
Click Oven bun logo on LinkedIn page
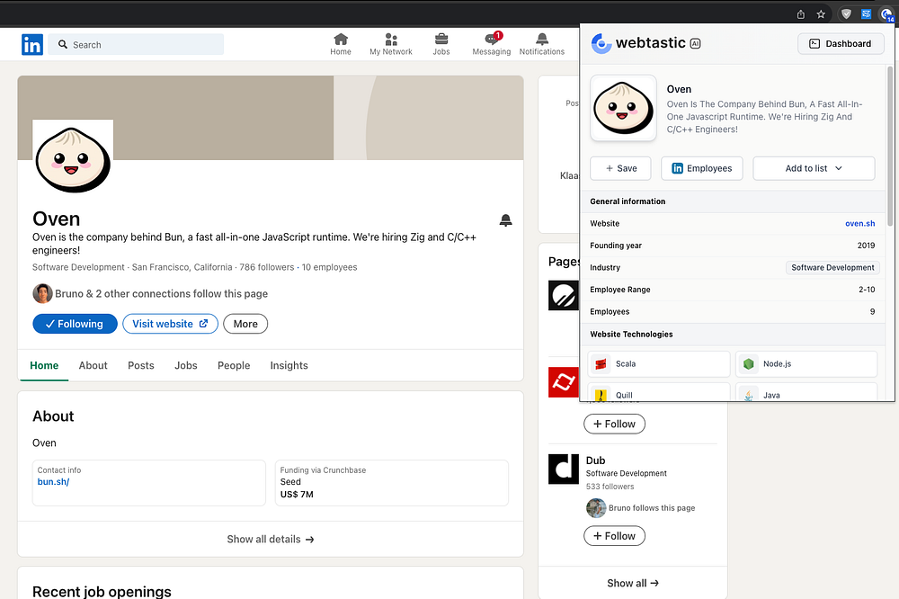[73, 159]
